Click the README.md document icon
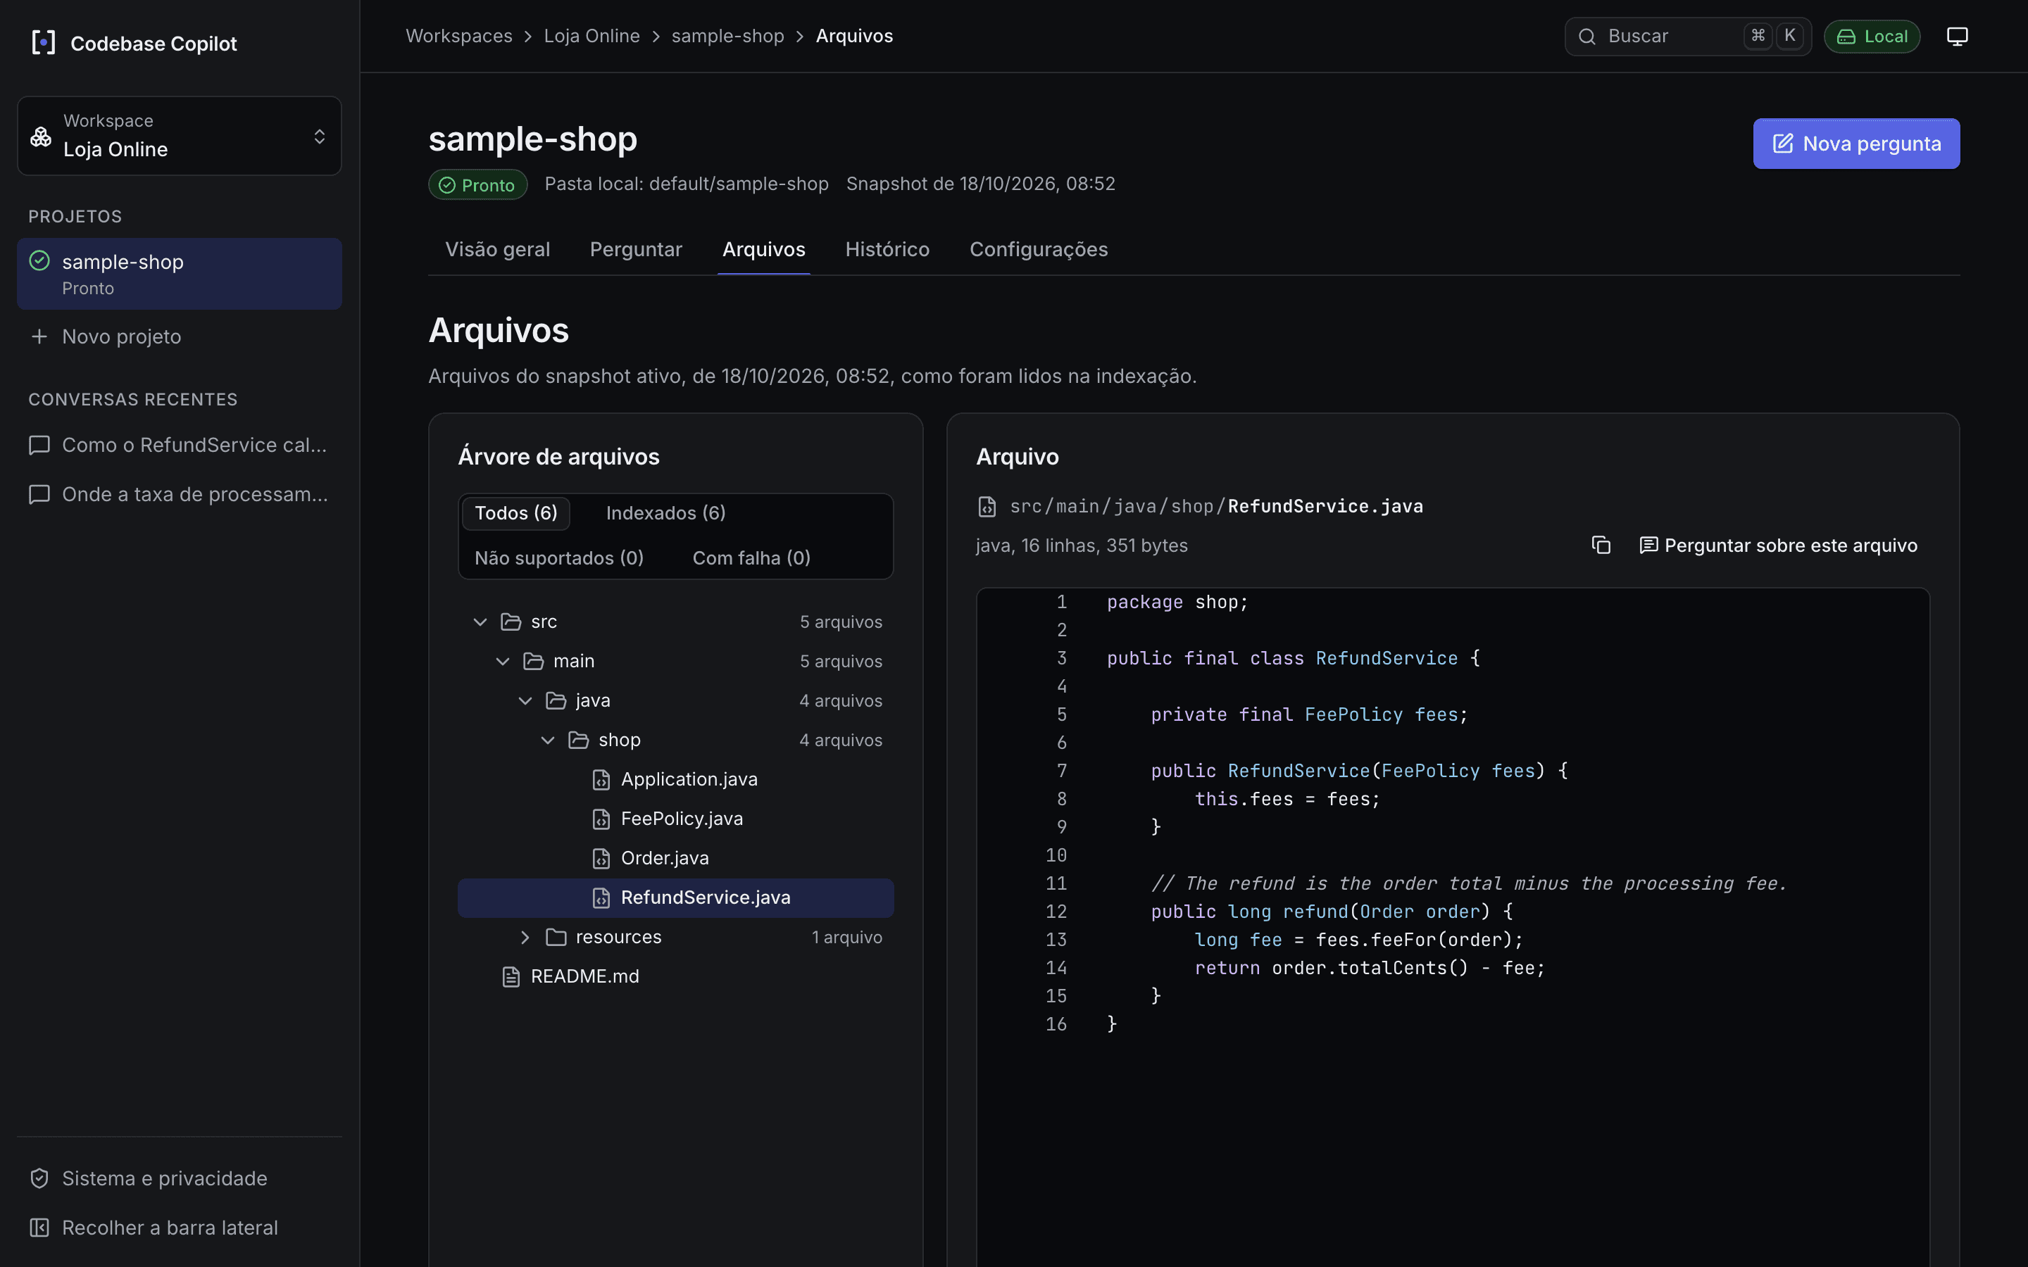 coord(511,976)
